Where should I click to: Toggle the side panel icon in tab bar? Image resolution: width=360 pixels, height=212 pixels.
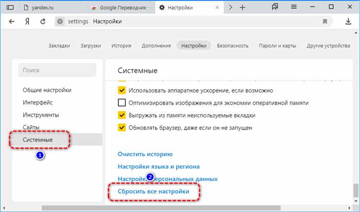click(x=10, y=7)
